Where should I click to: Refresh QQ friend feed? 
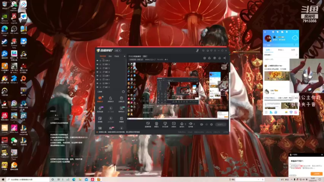(296, 55)
